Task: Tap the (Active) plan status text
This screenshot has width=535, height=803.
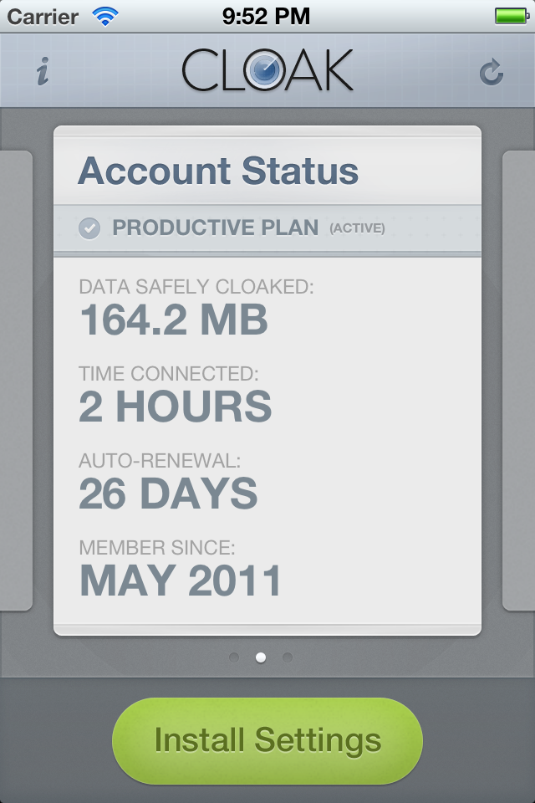Action: coord(357,228)
